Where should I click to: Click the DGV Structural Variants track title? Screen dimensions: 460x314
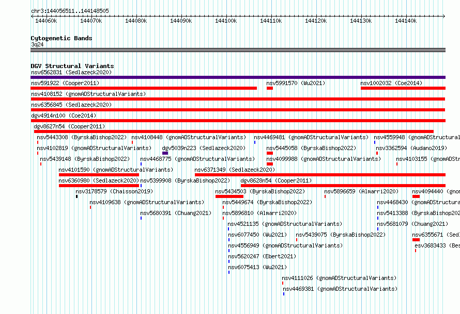72,66
